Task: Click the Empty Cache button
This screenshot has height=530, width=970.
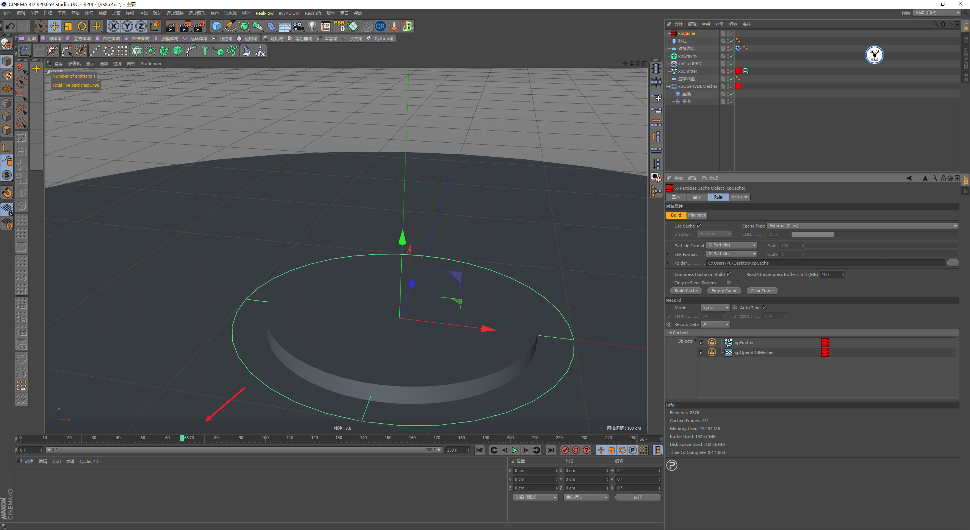Action: 724,291
